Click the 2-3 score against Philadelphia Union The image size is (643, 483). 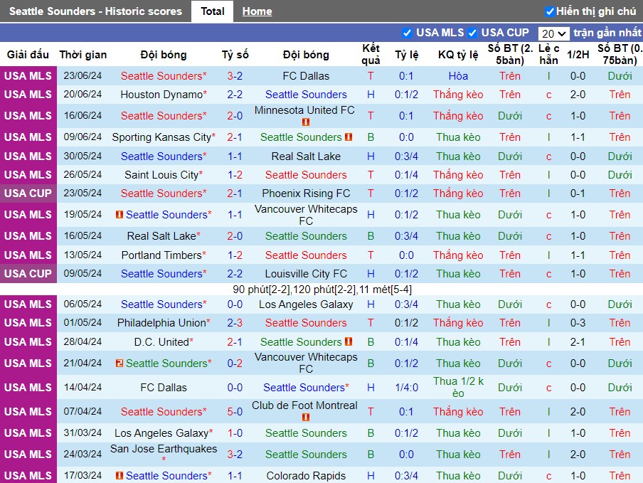tap(235, 323)
